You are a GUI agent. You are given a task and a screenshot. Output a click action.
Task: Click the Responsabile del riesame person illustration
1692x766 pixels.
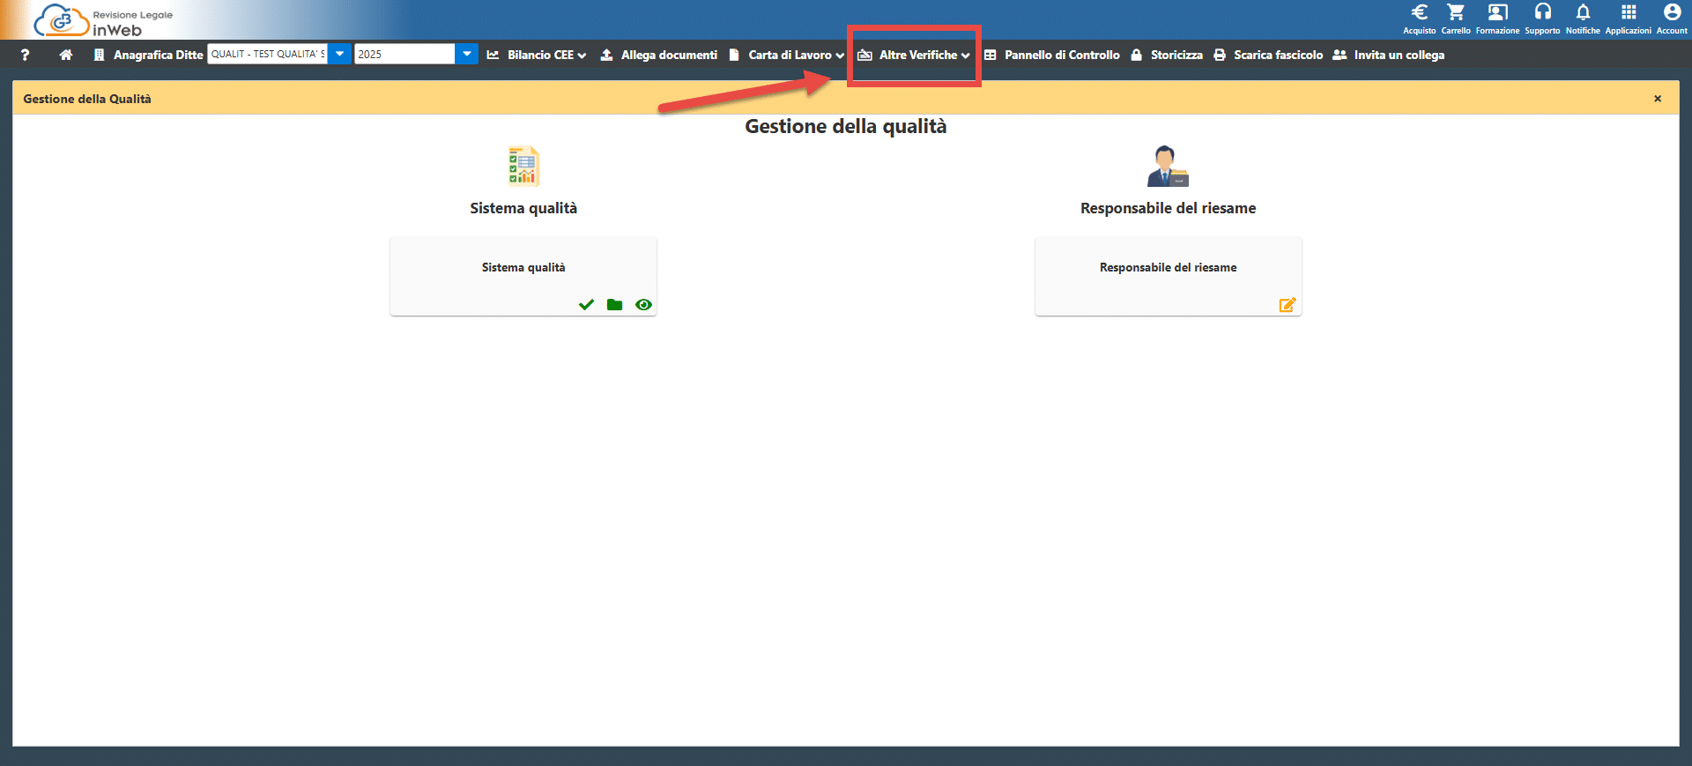tap(1168, 166)
